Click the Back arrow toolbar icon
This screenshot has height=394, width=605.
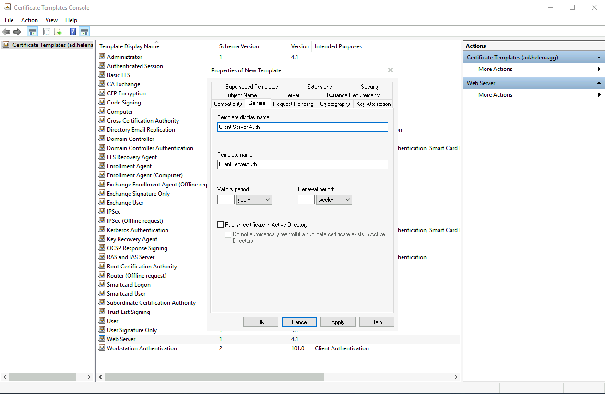click(x=6, y=32)
